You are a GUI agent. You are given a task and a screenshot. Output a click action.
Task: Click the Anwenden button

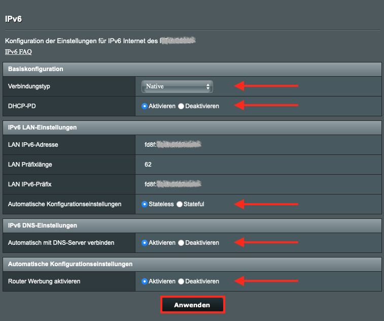click(x=192, y=305)
